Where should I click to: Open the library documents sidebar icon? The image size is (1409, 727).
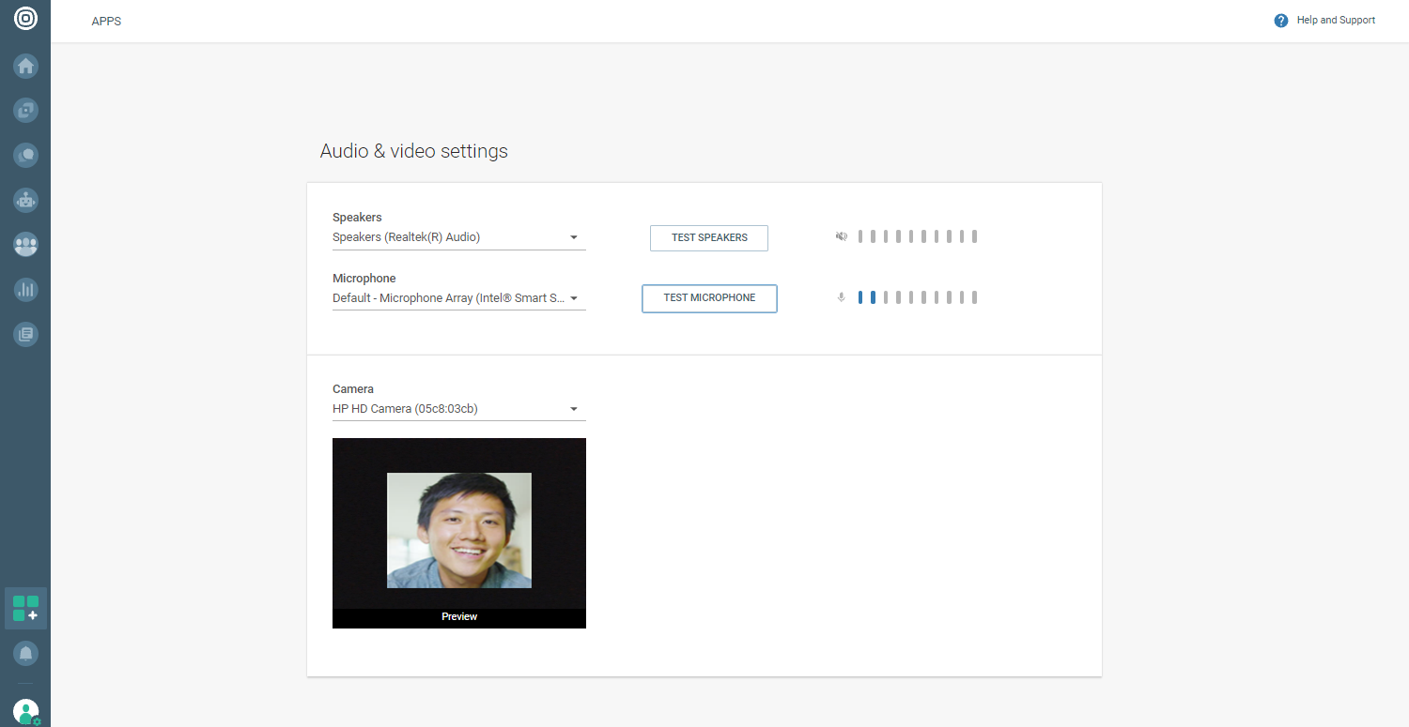pyautogui.click(x=25, y=334)
